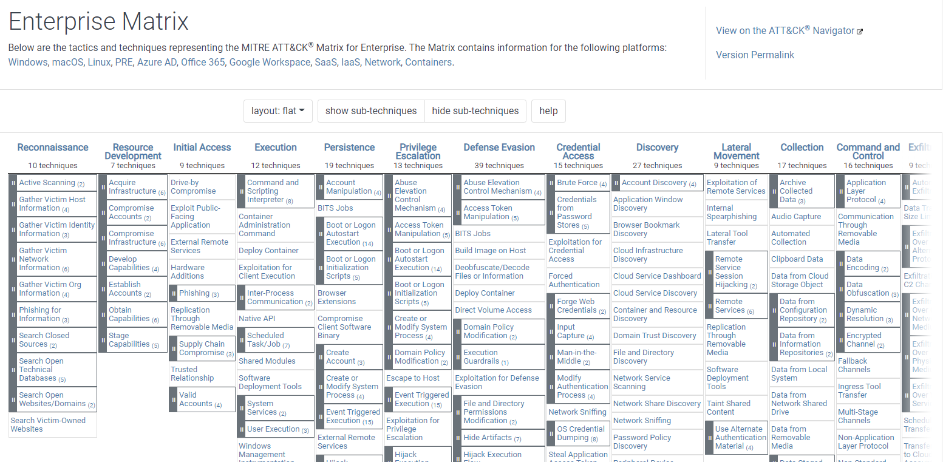Screen dimensions: 943x462
Task: Open the Collection tactic header
Action: [802, 148]
